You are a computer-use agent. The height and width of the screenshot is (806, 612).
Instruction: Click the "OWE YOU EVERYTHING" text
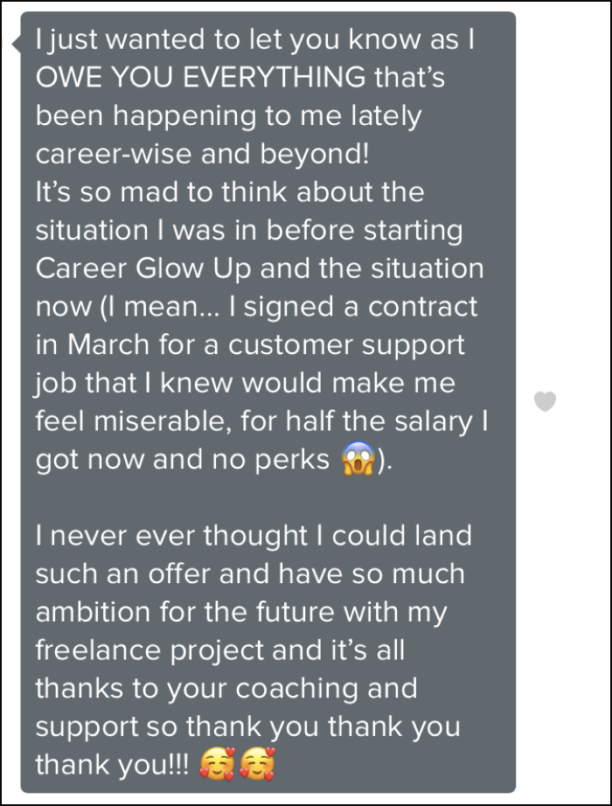pos(199,77)
